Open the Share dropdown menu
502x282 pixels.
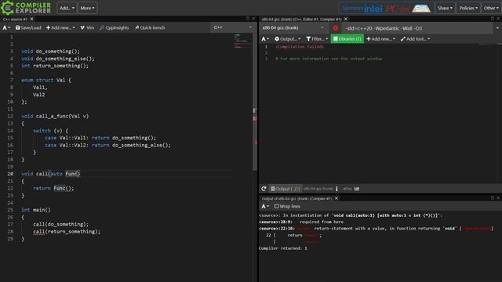tap(445, 8)
